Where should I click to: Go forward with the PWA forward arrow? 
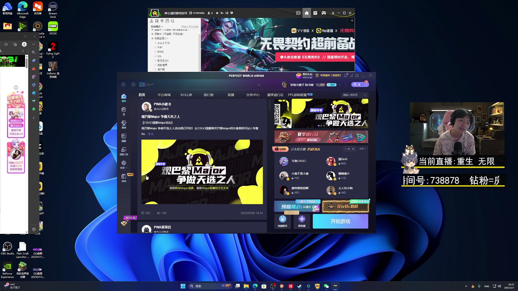pos(133,85)
